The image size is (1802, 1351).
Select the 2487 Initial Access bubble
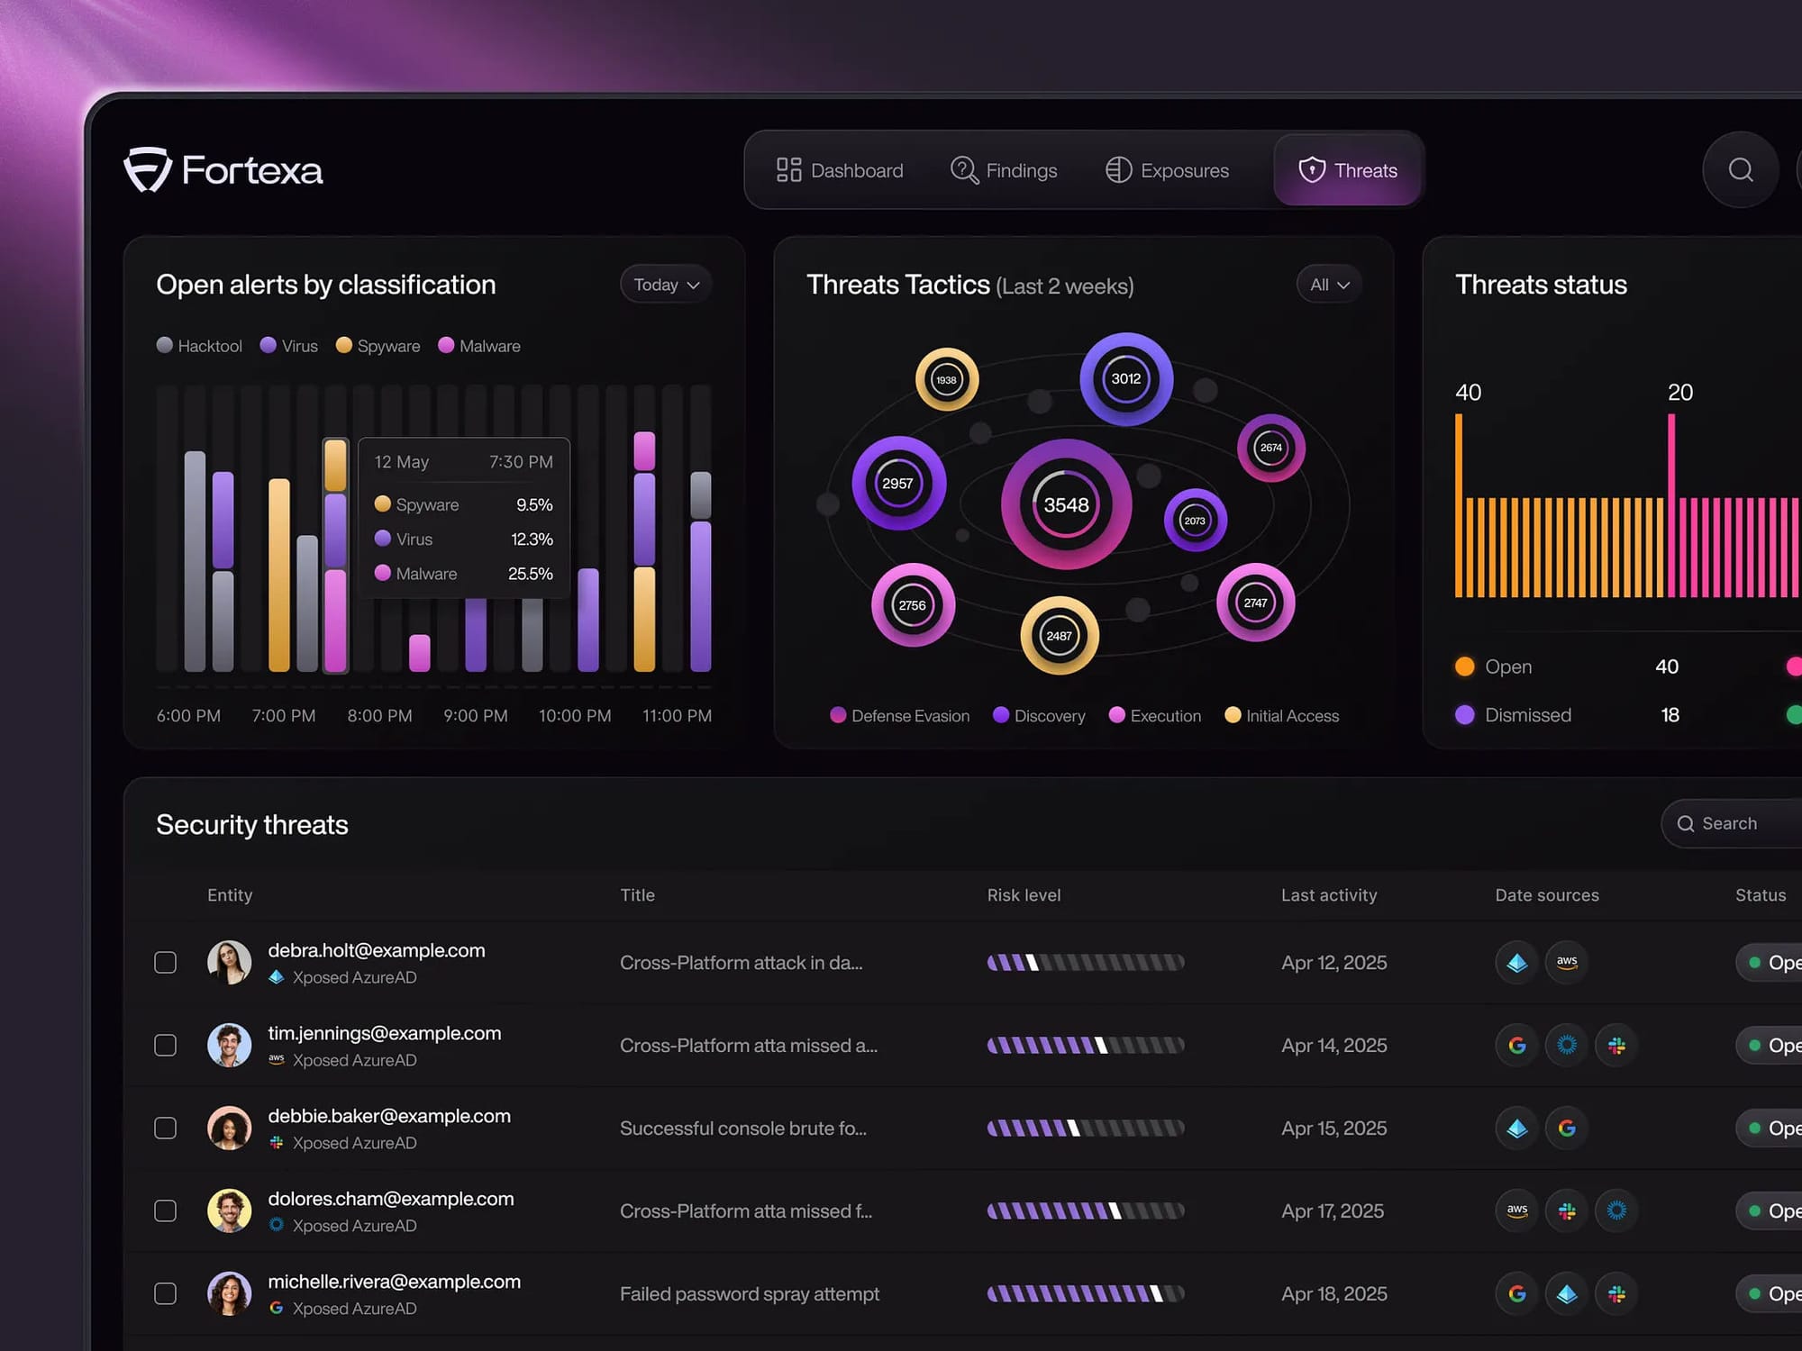coord(1059,635)
